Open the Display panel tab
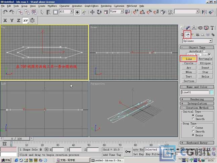 206,28
